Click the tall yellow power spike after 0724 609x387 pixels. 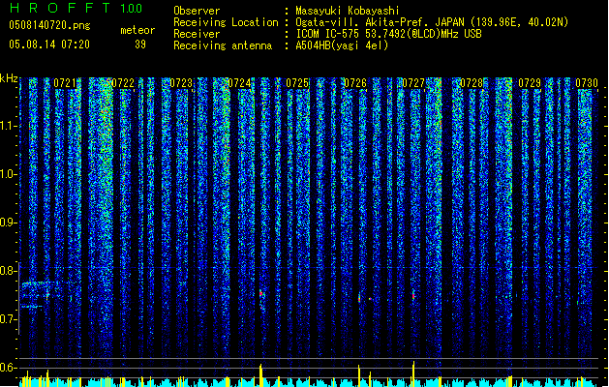(x=261, y=375)
